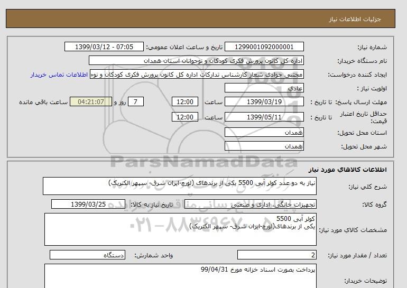Image resolution: width=407 pixels, height=288 pixels.
Task: Click the buyer notes text box
Action: pos(180,276)
